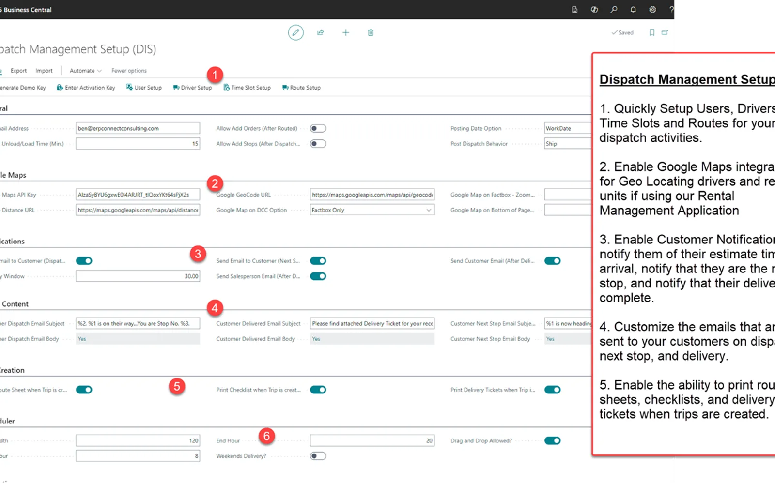Image resolution: width=775 pixels, height=484 pixels.
Task: Disable Send Customer Email (After Delivery)
Action: 553,261
